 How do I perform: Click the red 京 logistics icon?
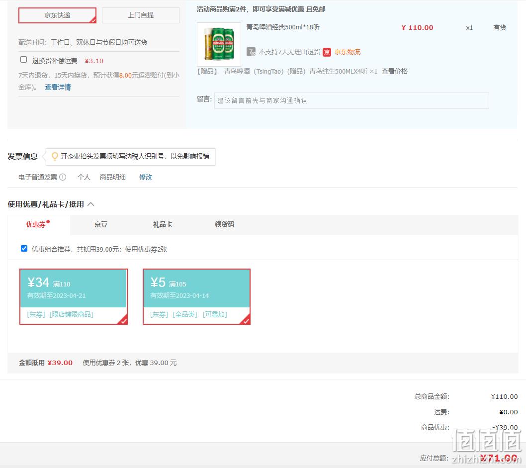[327, 52]
